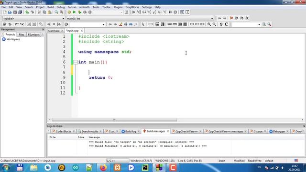Click the 13:47 system clock

click(295, 166)
